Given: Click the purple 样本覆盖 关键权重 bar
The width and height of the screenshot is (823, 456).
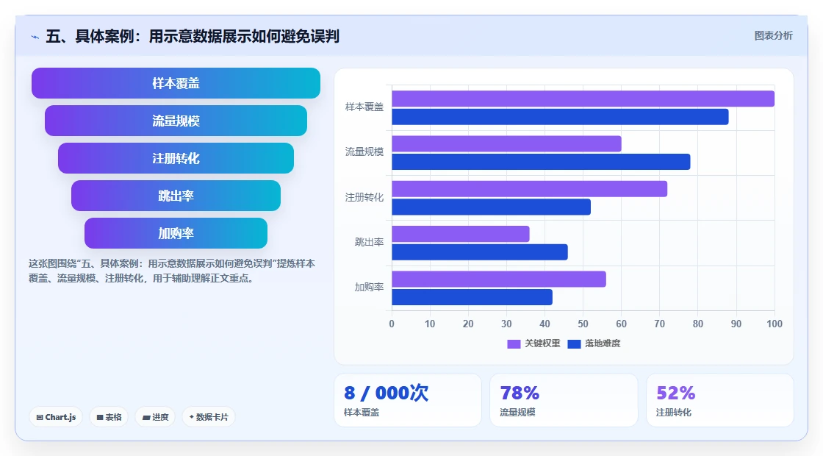Looking at the screenshot, I should (583, 99).
